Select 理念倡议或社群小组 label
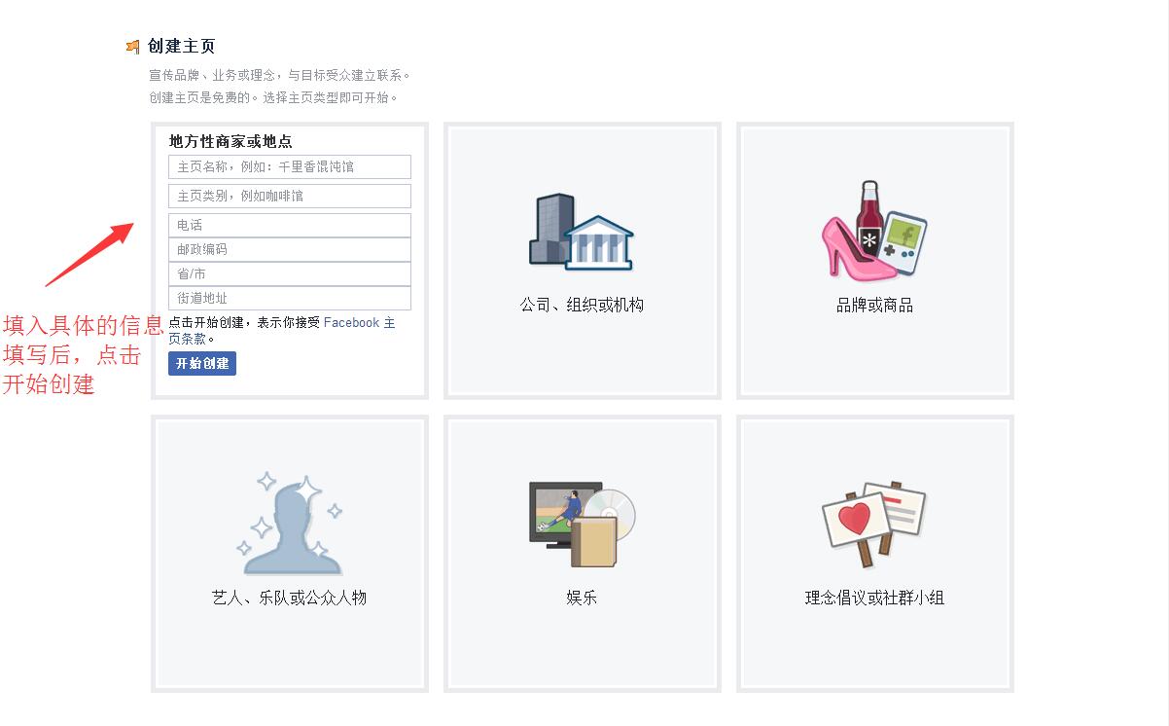The height and width of the screenshot is (726, 1169). tap(874, 598)
